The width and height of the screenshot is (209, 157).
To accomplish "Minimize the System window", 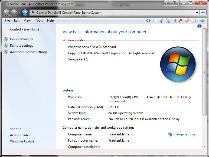I will [x=183, y=3].
